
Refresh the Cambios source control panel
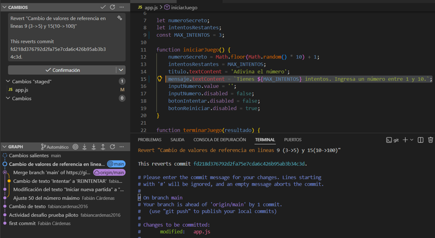coord(112,7)
